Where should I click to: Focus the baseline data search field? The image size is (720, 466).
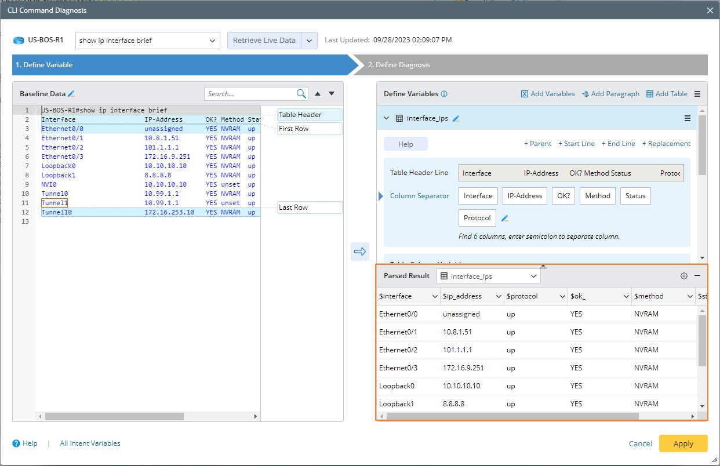249,94
